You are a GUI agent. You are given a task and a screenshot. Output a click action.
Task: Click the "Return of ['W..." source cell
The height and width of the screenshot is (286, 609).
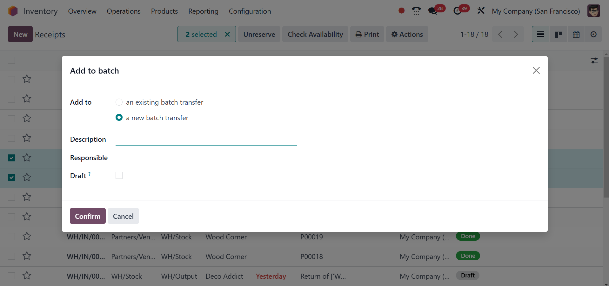pyautogui.click(x=323, y=276)
